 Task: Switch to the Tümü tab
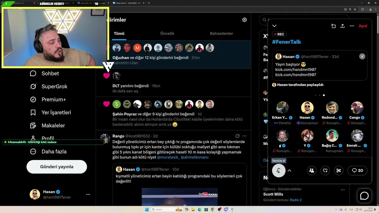[x=119, y=33]
